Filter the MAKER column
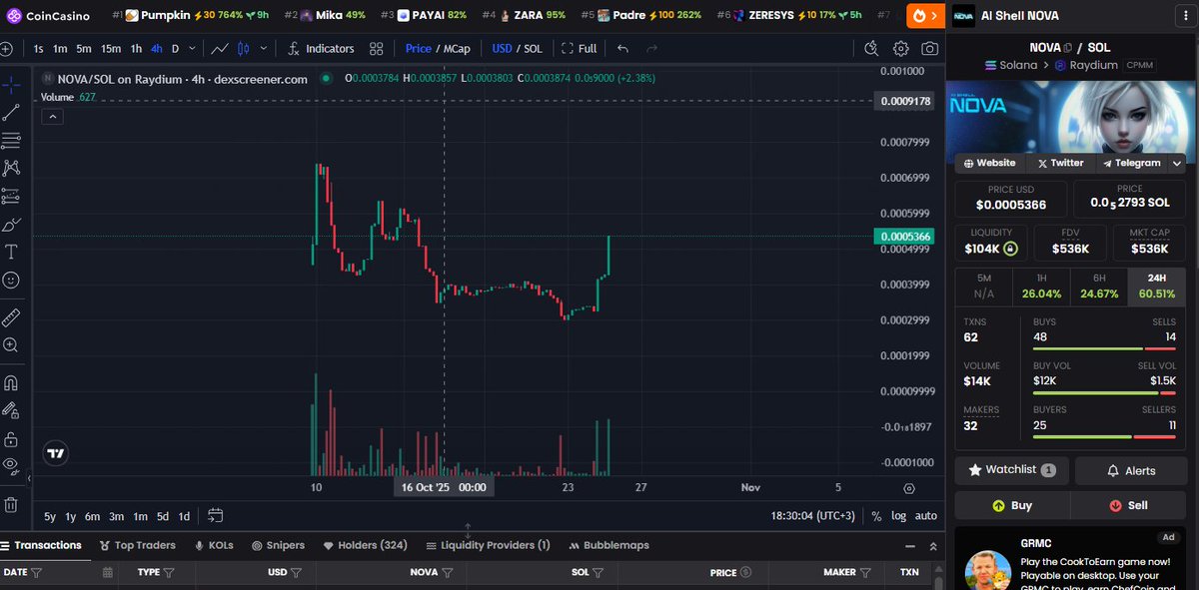 click(x=863, y=573)
